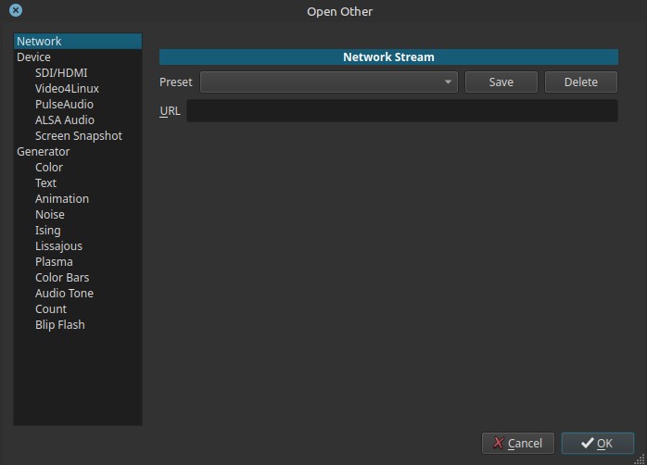Select Network in the source list
This screenshot has height=465, width=647.
point(39,42)
